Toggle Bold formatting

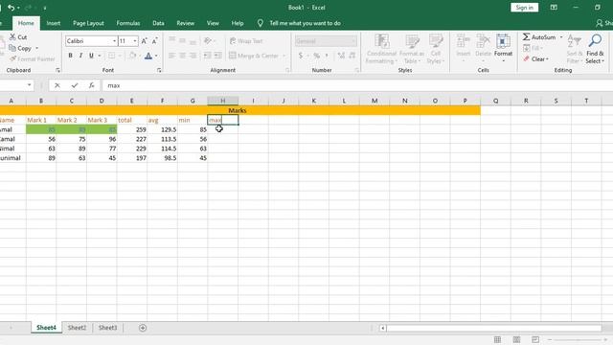(x=70, y=56)
